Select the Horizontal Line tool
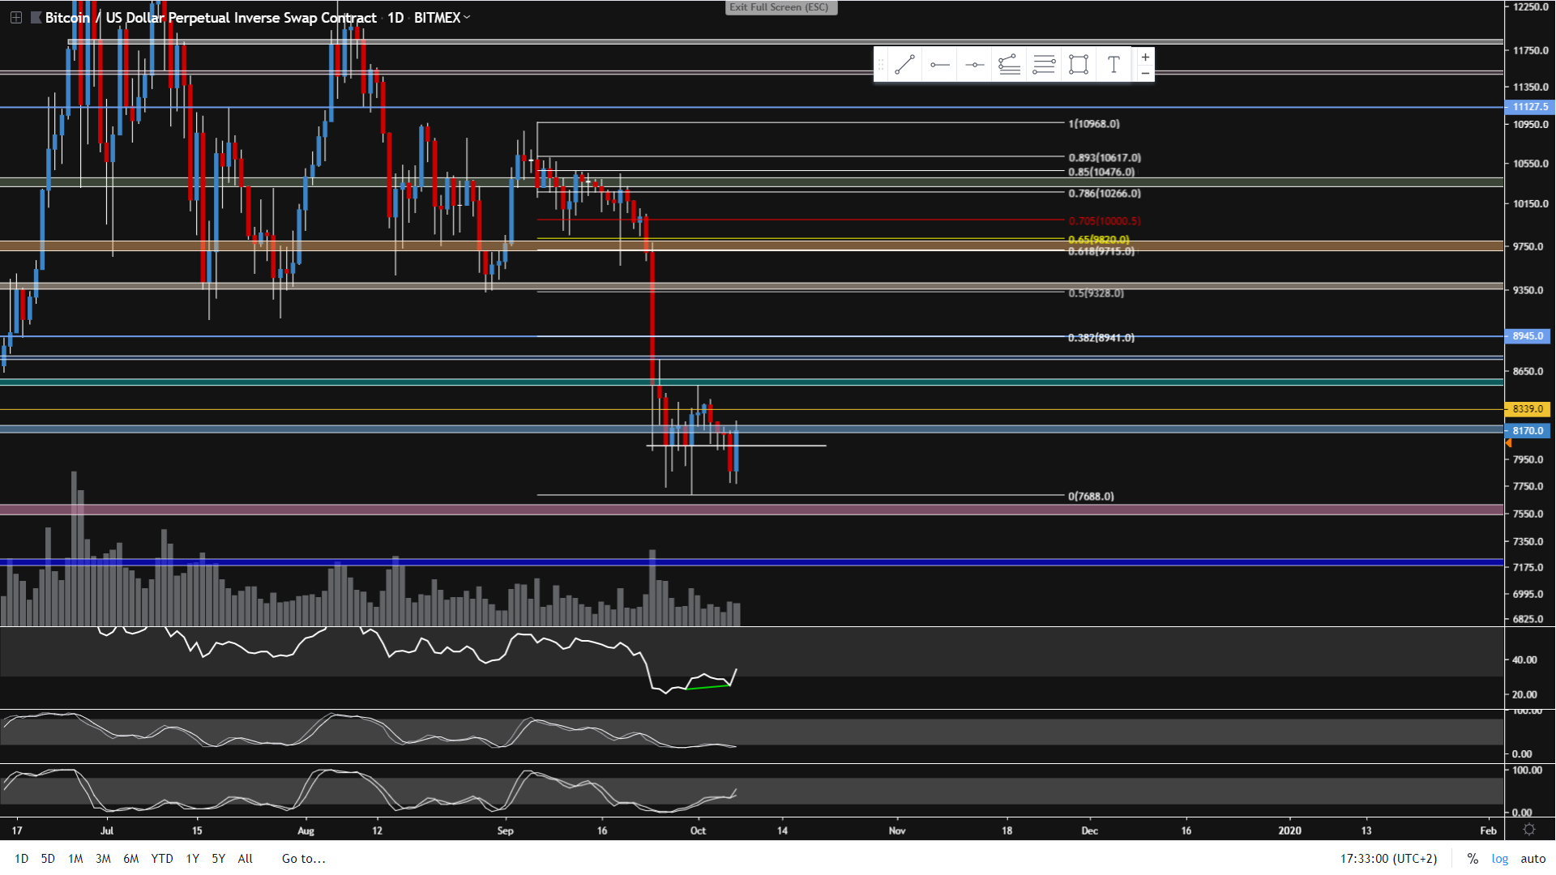 click(x=975, y=65)
